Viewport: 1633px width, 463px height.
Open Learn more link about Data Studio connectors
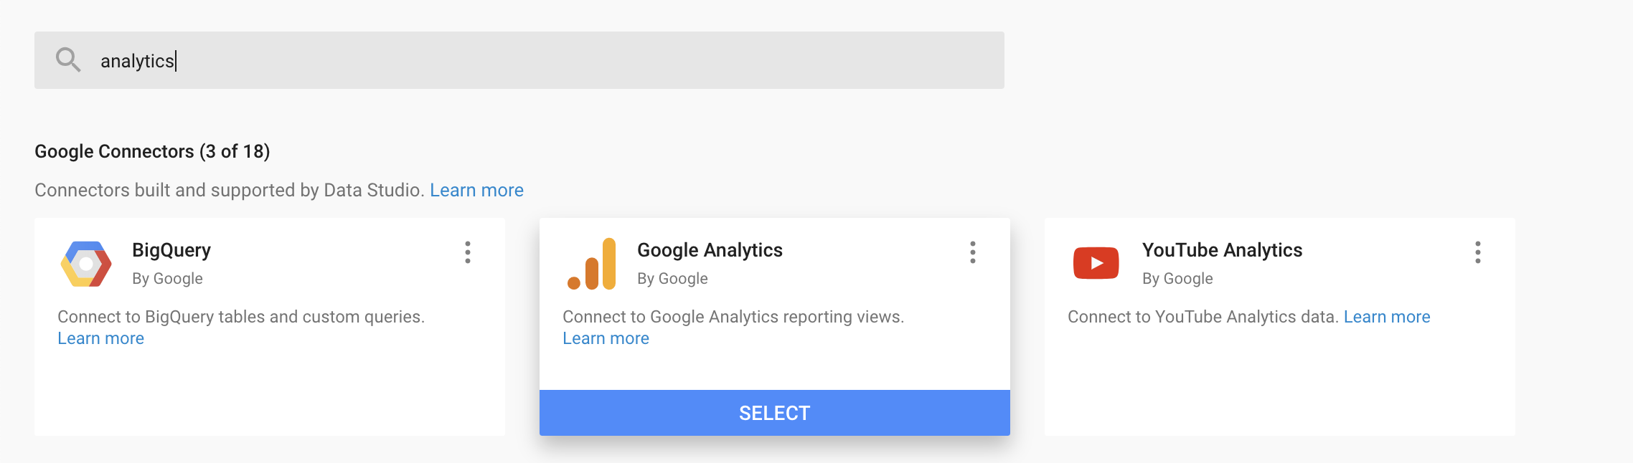[476, 190]
